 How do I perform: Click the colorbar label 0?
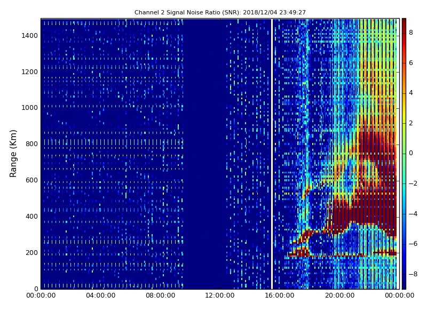411,153
